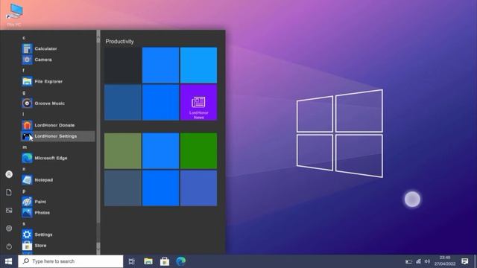Screen dimensions: 477x268
Task: Click the Settings gear in Start sidebar
Action: pos(9,229)
